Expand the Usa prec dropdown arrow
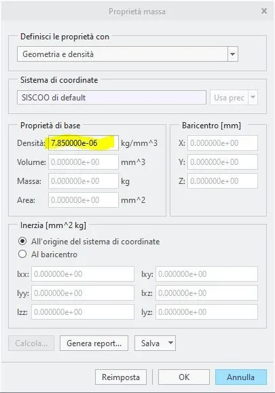The height and width of the screenshot is (393, 275). point(253,97)
